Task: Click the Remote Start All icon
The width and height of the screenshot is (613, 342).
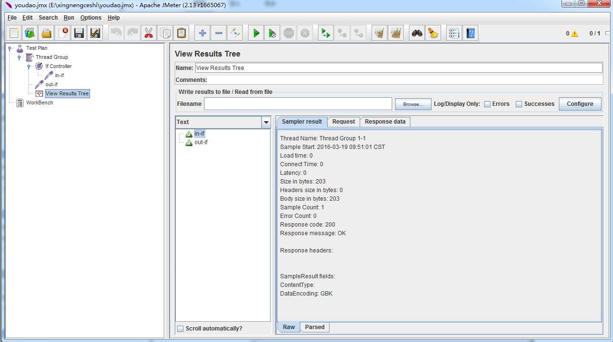Action: [x=326, y=33]
